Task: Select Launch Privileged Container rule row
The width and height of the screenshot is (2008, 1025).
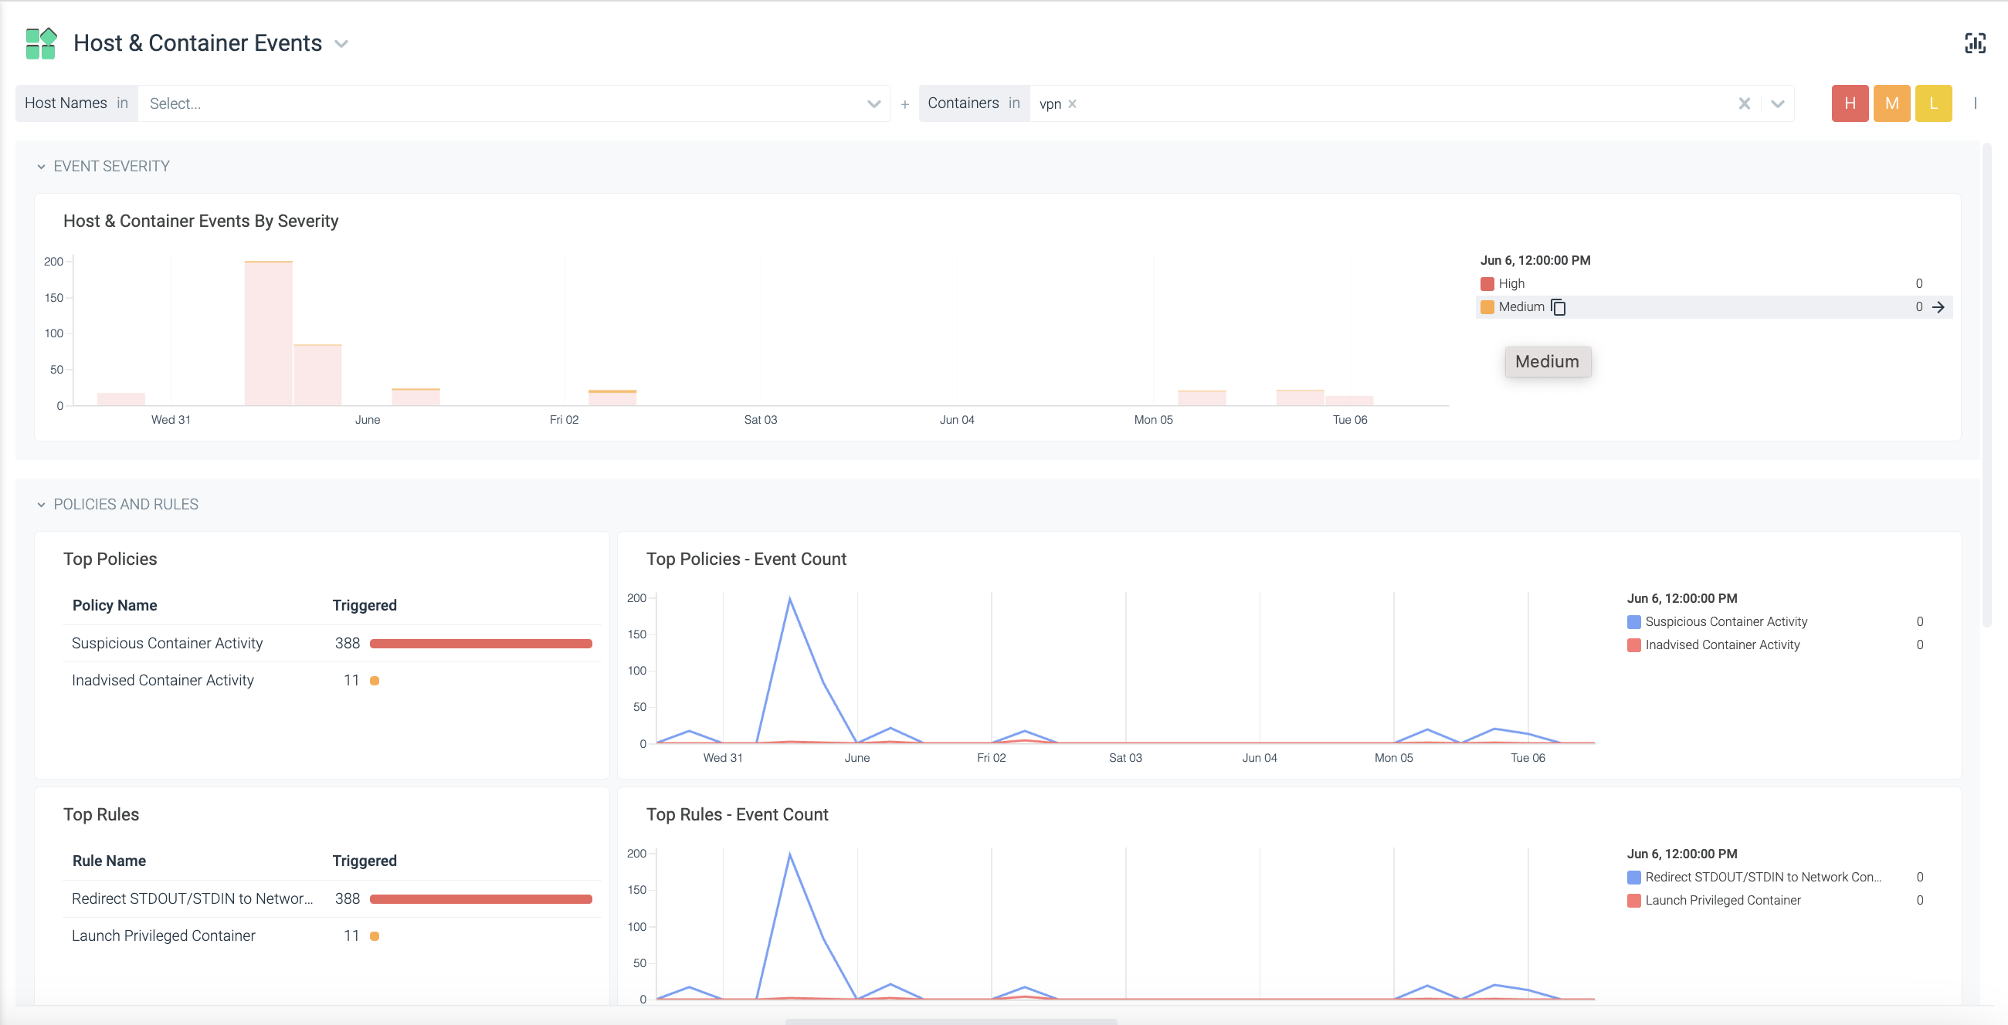Action: pyautogui.click(x=331, y=936)
